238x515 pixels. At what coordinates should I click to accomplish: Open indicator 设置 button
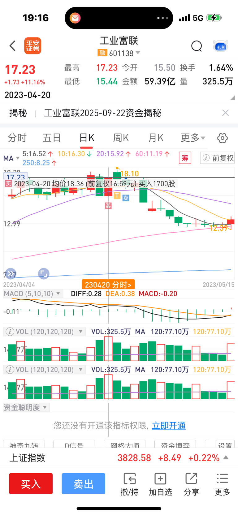(x=225, y=444)
